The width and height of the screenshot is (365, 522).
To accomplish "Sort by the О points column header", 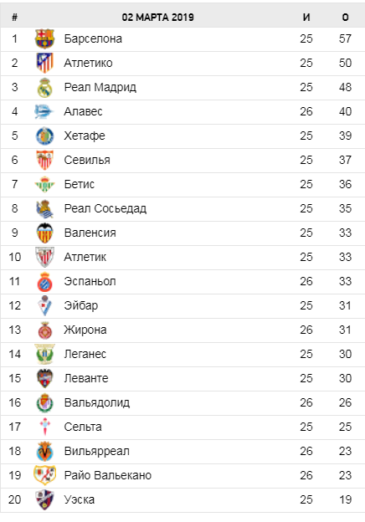I will (x=346, y=18).
